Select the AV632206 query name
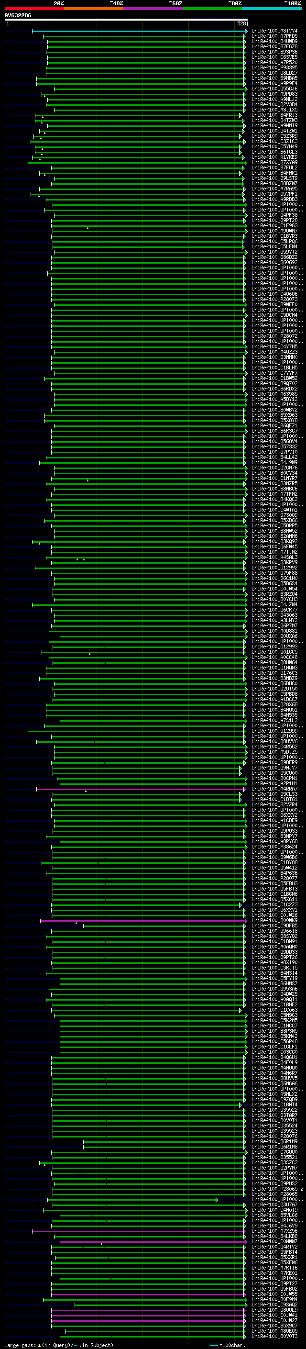This screenshot has width=306, height=1349. pos(18,16)
